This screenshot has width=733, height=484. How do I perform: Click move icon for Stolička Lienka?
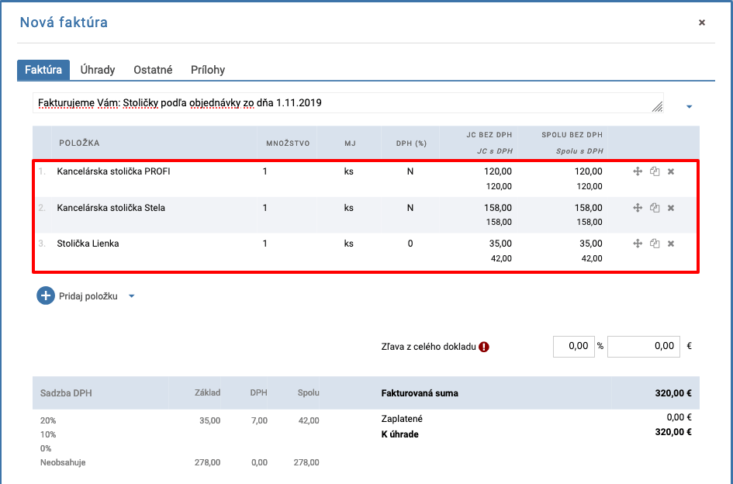pyautogui.click(x=638, y=244)
